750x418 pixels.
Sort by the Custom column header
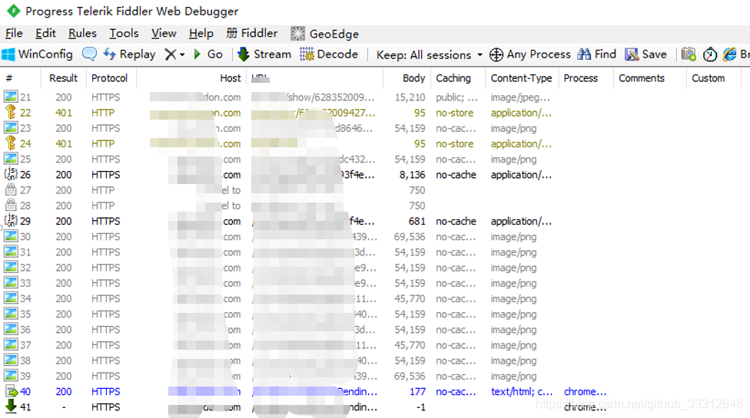708,78
